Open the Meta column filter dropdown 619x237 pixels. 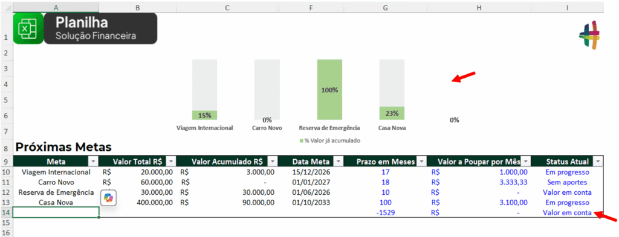(93, 162)
